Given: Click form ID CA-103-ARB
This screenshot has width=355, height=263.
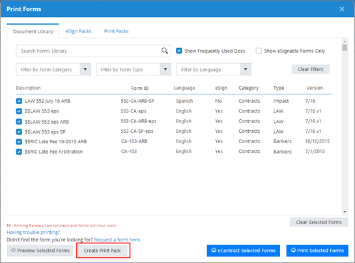Looking at the screenshot, I should click(134, 141).
